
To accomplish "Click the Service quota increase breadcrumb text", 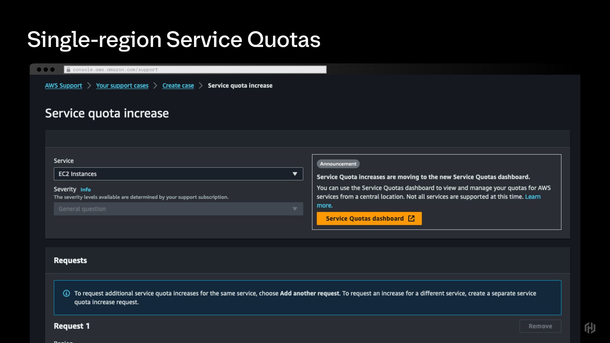I will pos(240,85).
